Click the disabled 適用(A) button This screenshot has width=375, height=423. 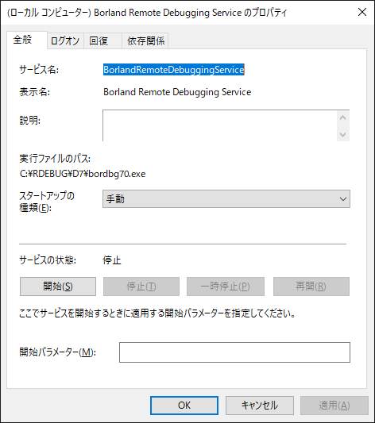click(334, 406)
